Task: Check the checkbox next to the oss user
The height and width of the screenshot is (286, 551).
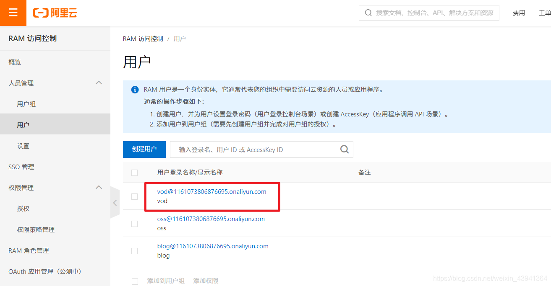Action: point(135,224)
